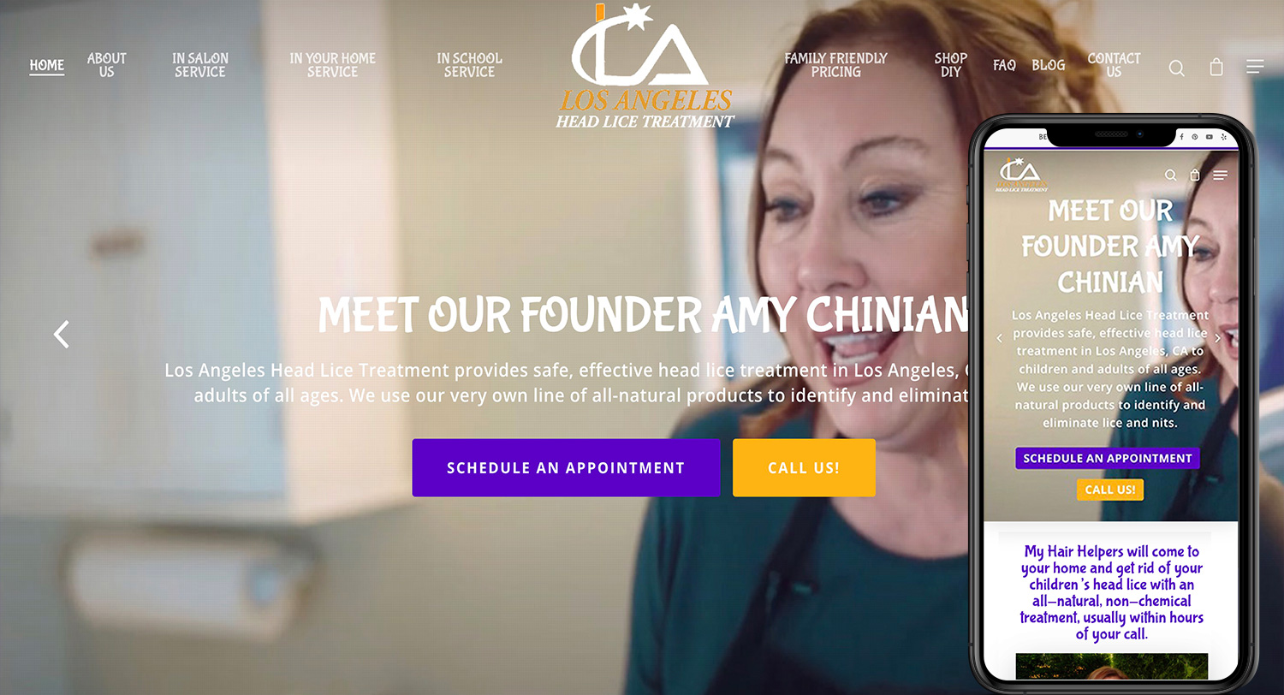This screenshot has height=695, width=1284.
Task: Advance the phone slider with the right chevron
Action: (1217, 338)
